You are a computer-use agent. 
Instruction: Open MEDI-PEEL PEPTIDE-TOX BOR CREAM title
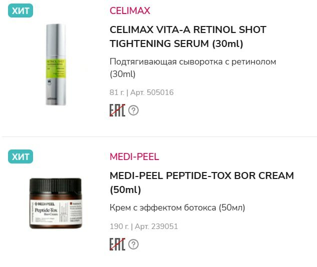pyautogui.click(x=202, y=182)
